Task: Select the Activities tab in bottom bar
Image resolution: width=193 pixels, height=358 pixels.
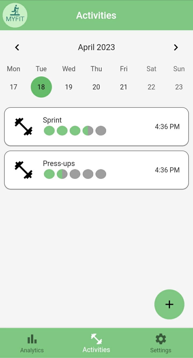Action: point(96,344)
